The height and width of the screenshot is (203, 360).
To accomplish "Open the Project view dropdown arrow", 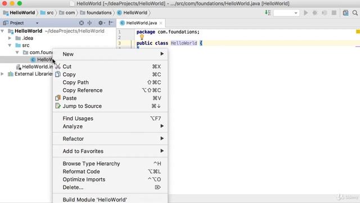I will point(37,23).
